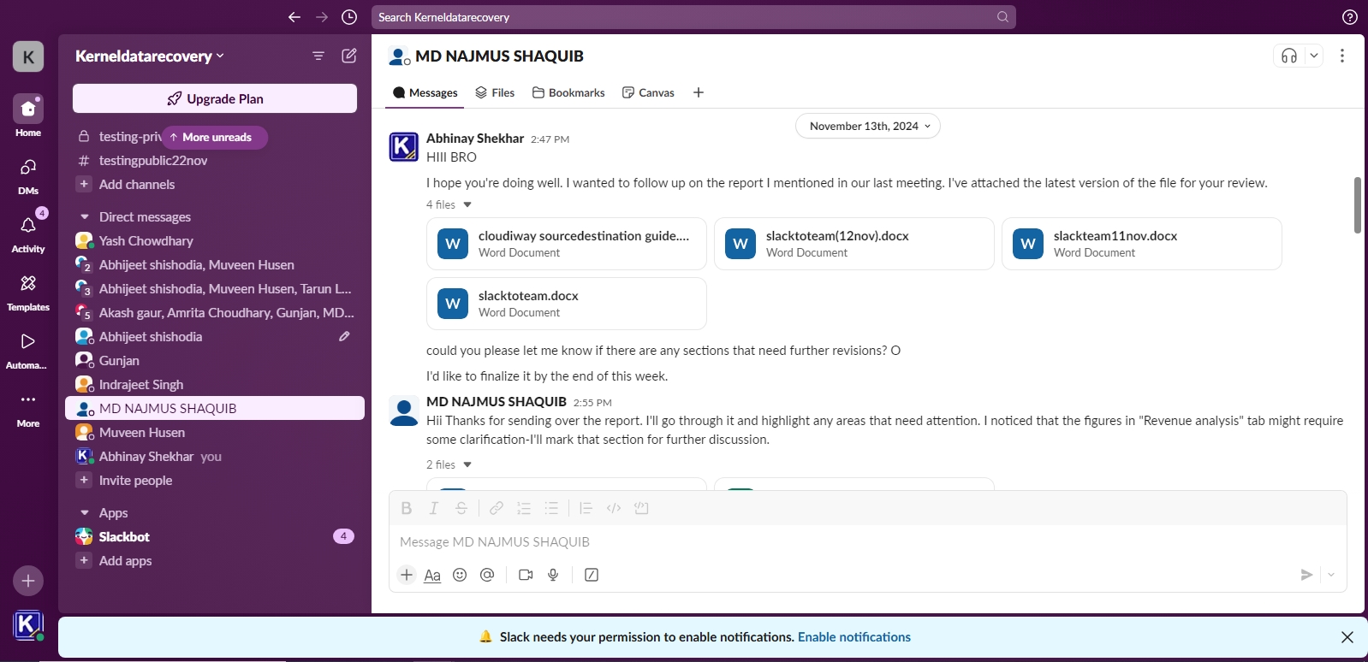This screenshot has height=662, width=1368.
Task: Open the slackteam11nov.docx file
Action: tap(1142, 244)
